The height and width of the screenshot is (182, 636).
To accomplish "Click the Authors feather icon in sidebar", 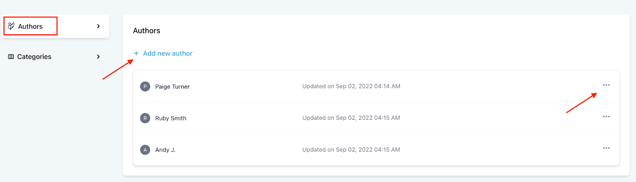I will (11, 26).
